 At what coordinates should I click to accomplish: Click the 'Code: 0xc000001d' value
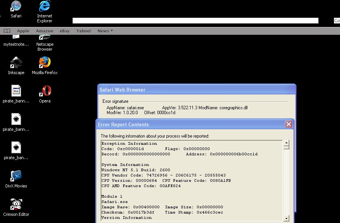point(123,149)
